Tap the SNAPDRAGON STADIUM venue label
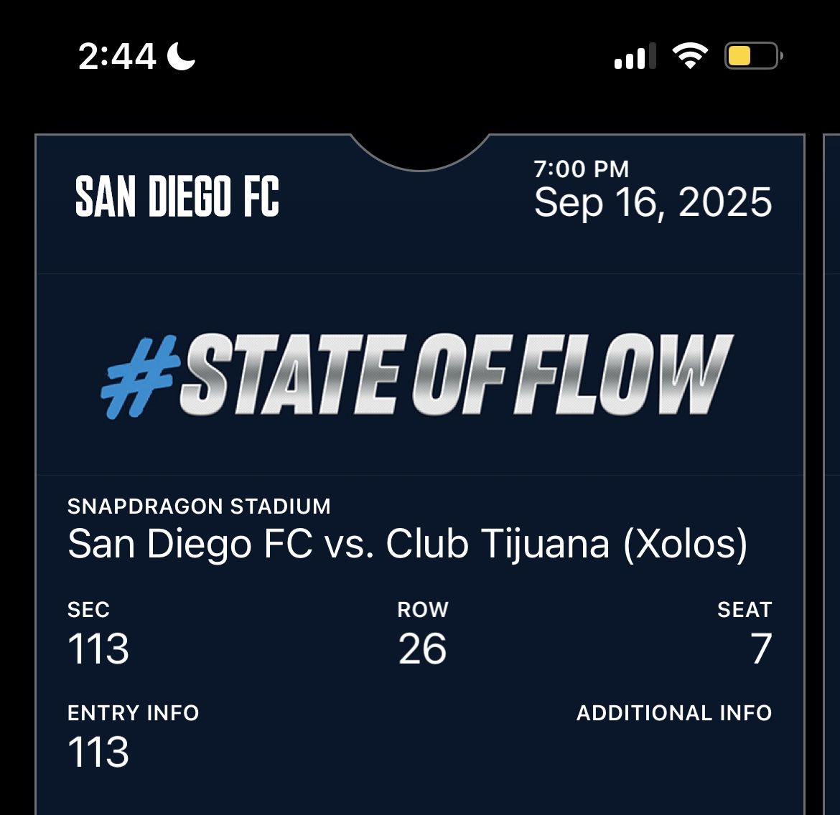The image size is (840, 815). (199, 507)
